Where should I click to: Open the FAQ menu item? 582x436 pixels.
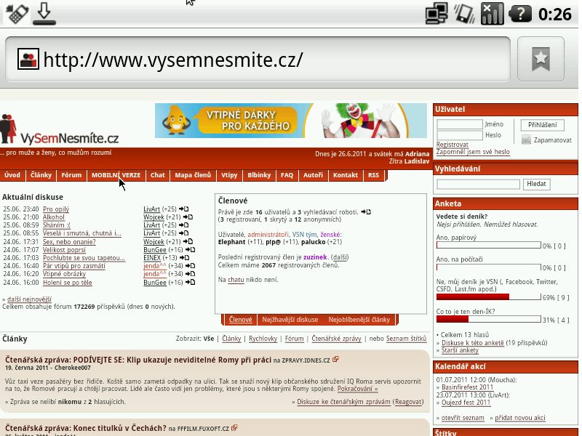[x=287, y=175]
